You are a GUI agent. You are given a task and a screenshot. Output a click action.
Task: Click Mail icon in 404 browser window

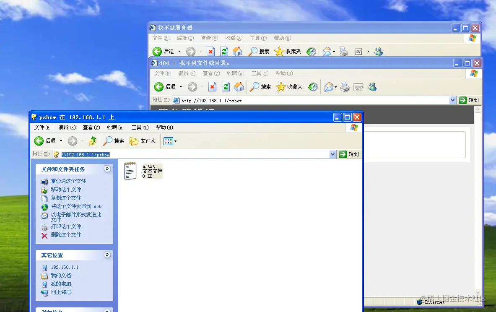click(329, 87)
